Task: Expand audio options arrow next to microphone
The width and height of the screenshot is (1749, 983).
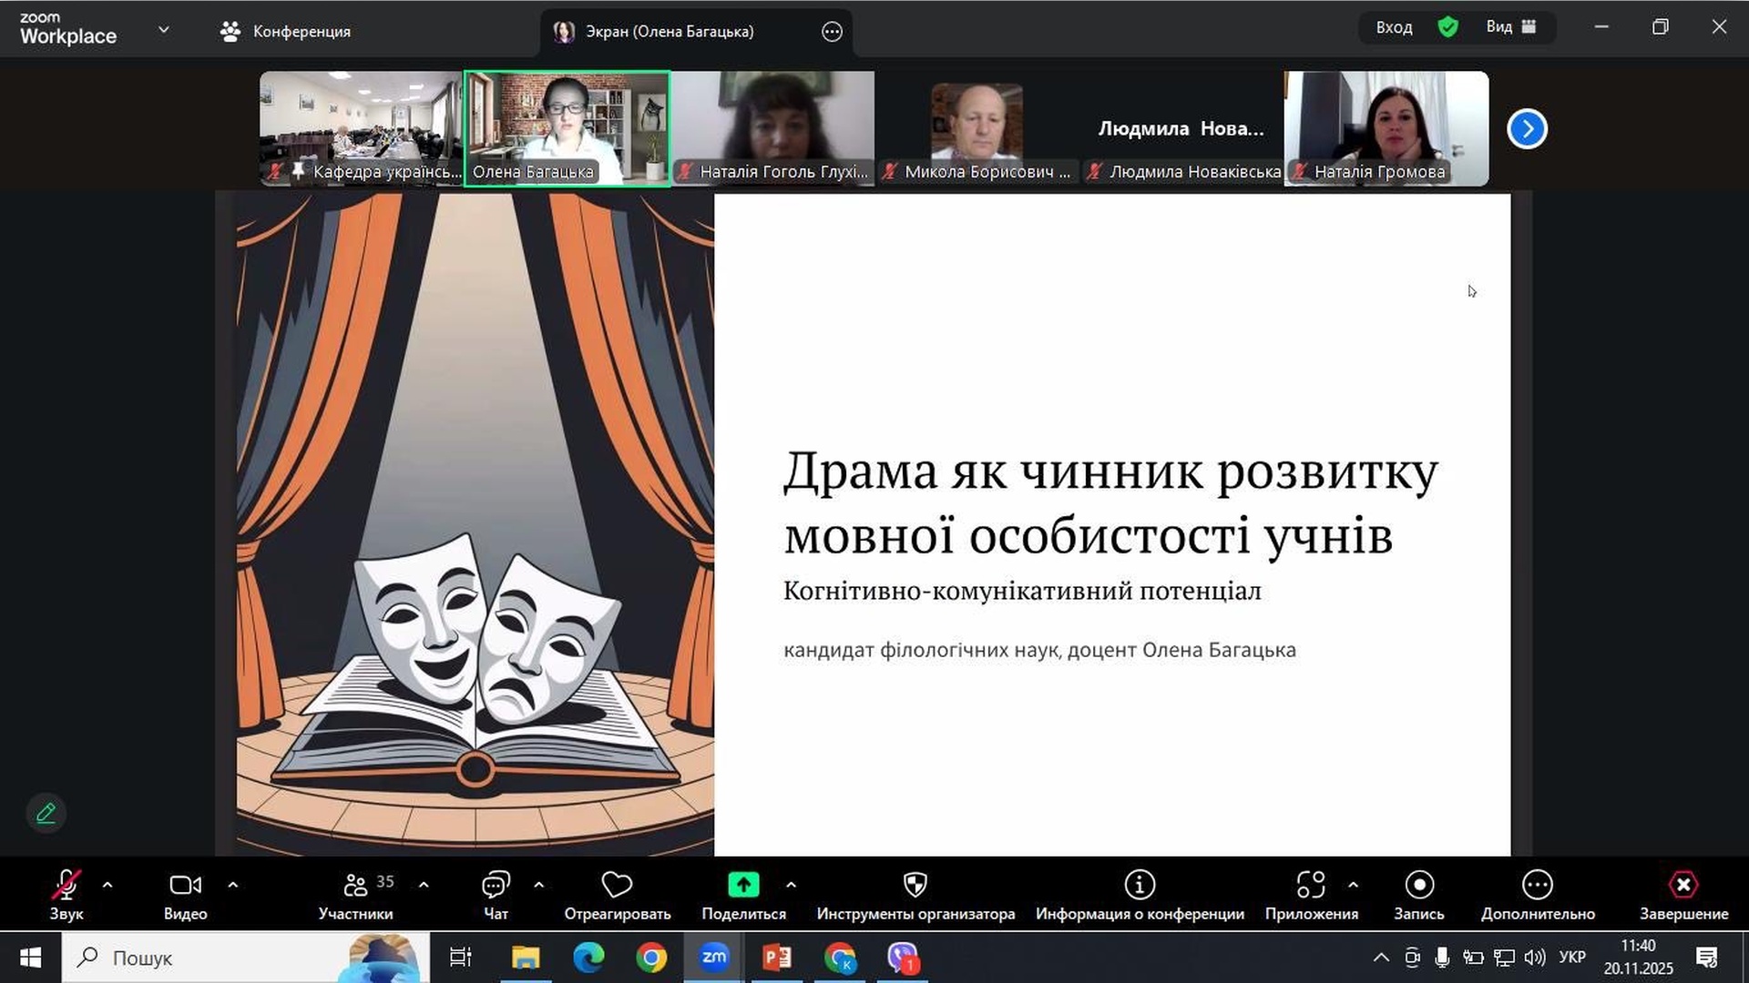Action: 107,885
